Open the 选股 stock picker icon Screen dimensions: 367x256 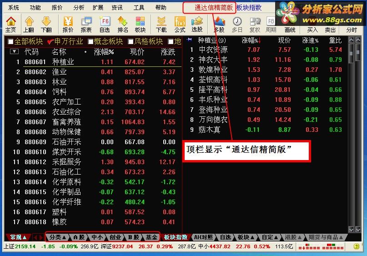tap(197, 24)
